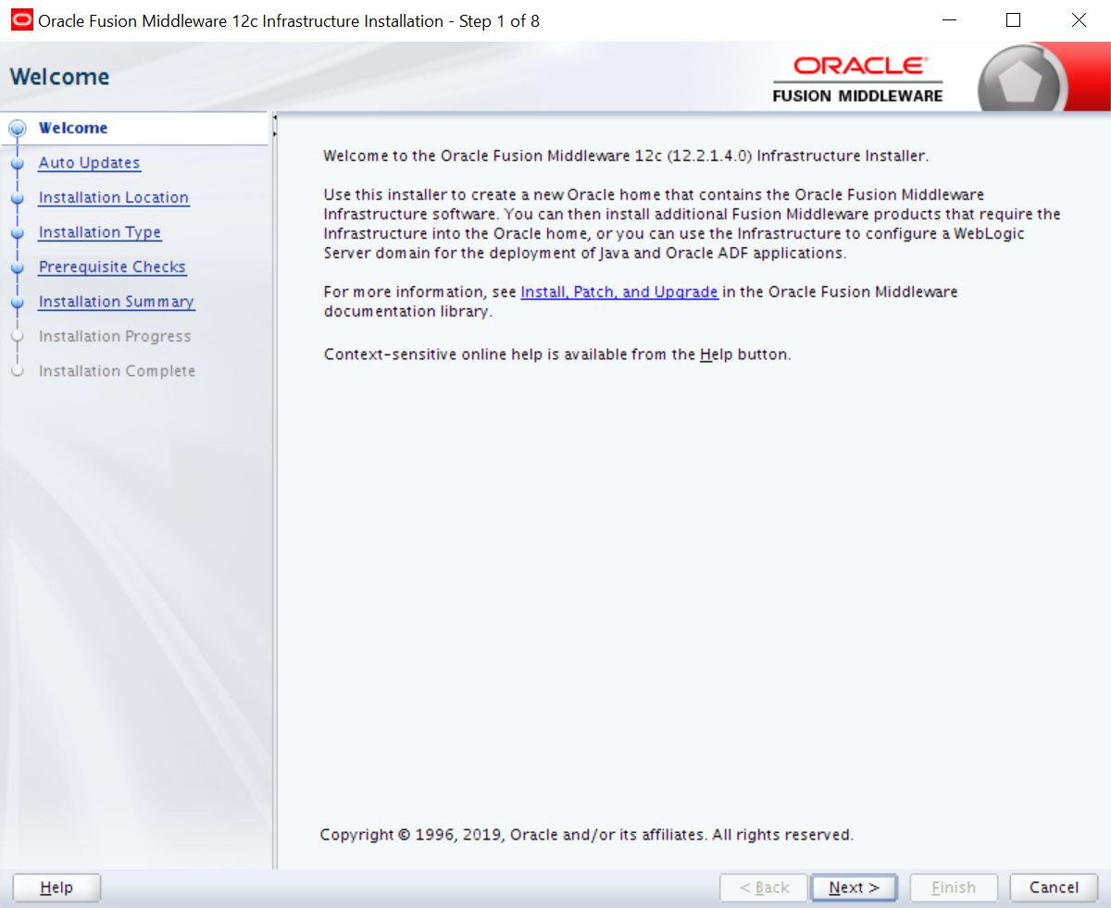Click the Oracle installer title bar icon
1111x908 pixels.
click(21, 19)
